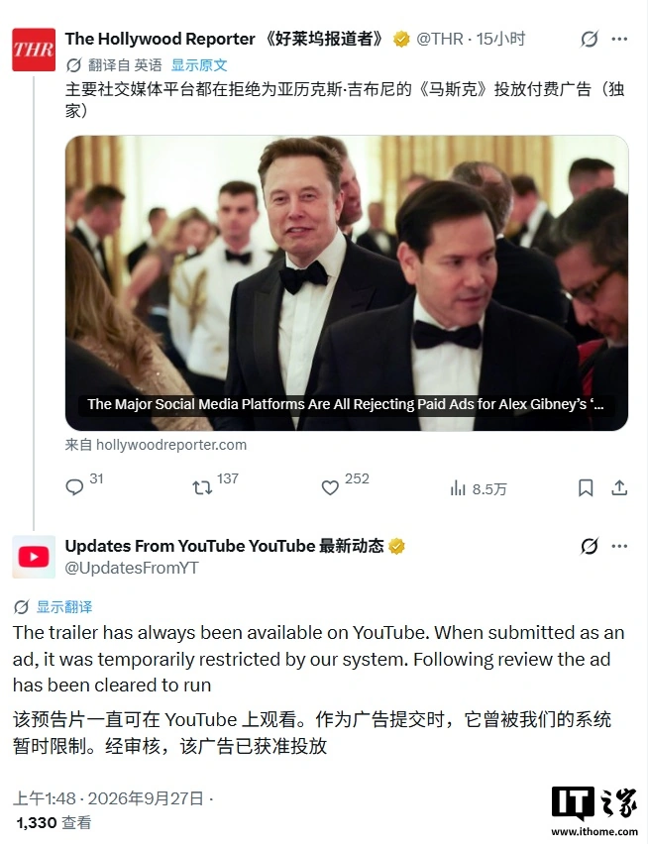Screen dimensions: 648x844
Task: Retweet the THR post (137)
Action: tap(202, 487)
